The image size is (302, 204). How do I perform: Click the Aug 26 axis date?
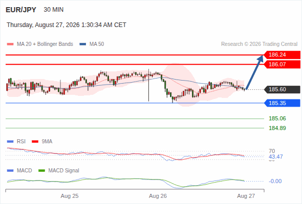pyautogui.click(x=158, y=196)
